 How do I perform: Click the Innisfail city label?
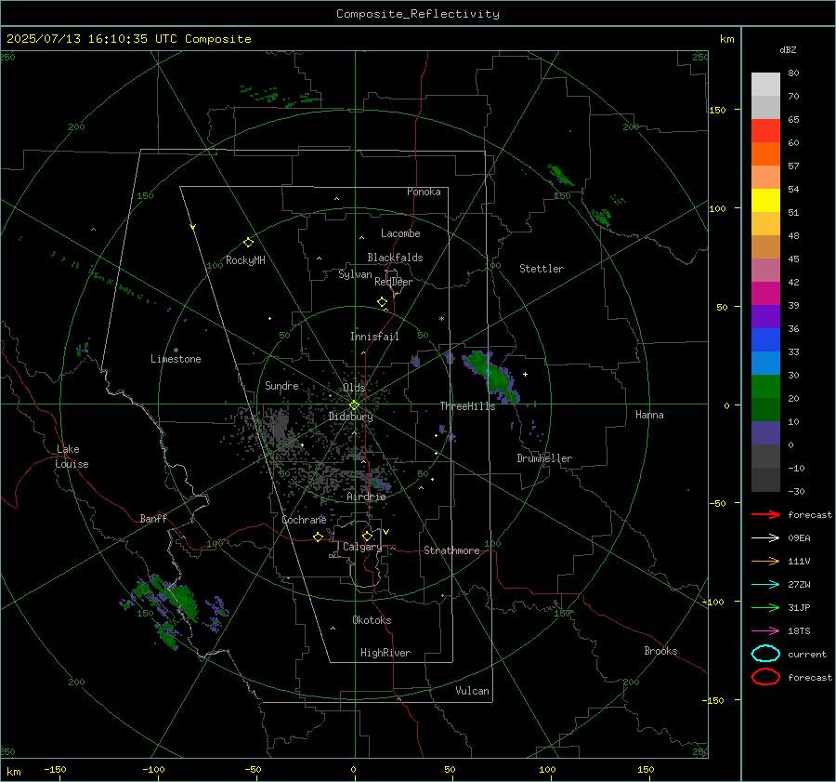374,337
